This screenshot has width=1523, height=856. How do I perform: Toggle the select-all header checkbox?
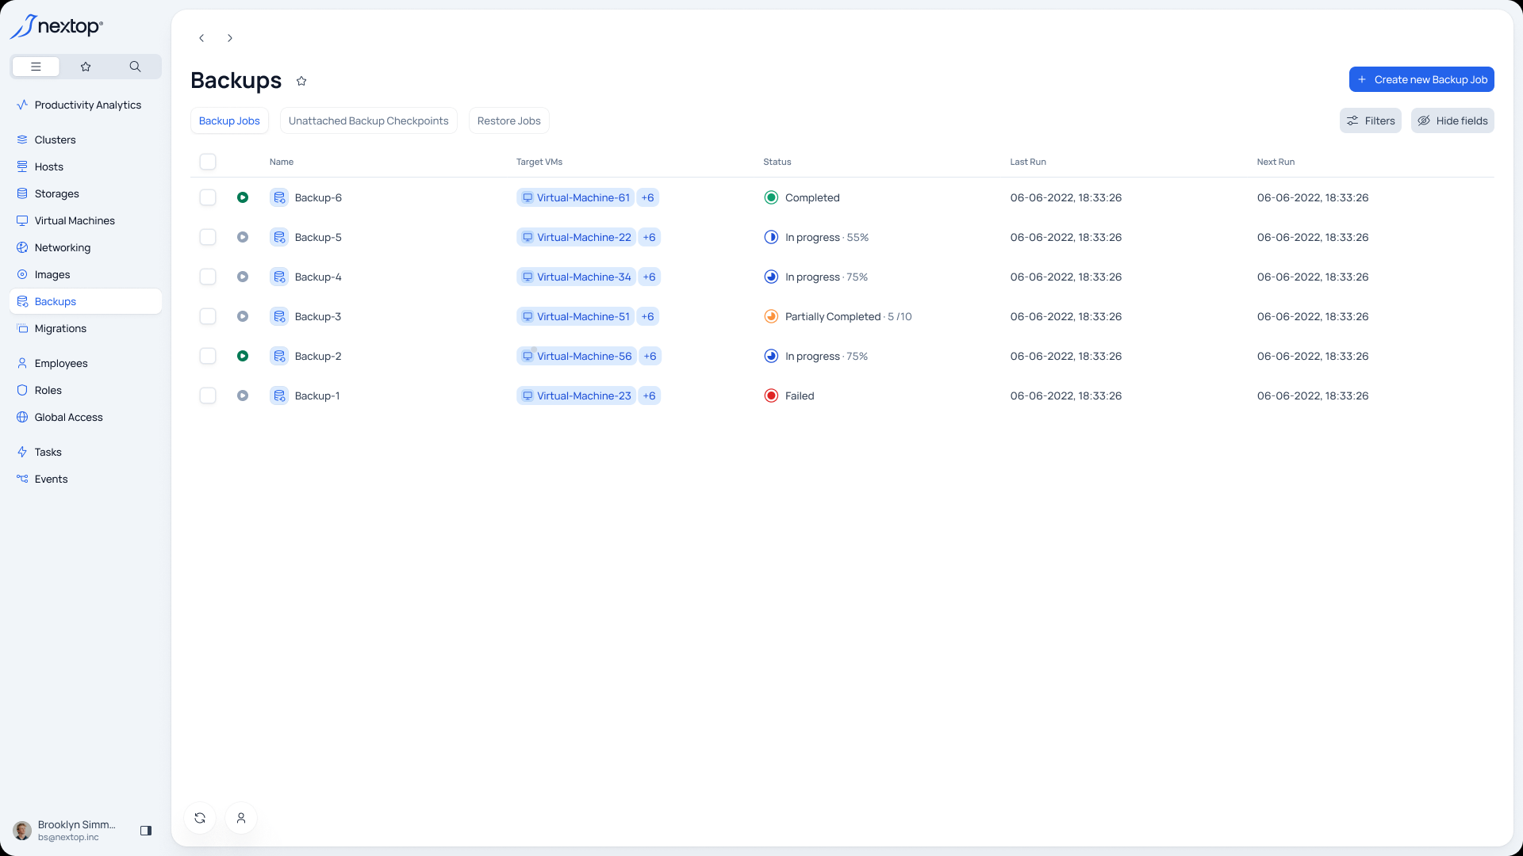click(x=208, y=162)
